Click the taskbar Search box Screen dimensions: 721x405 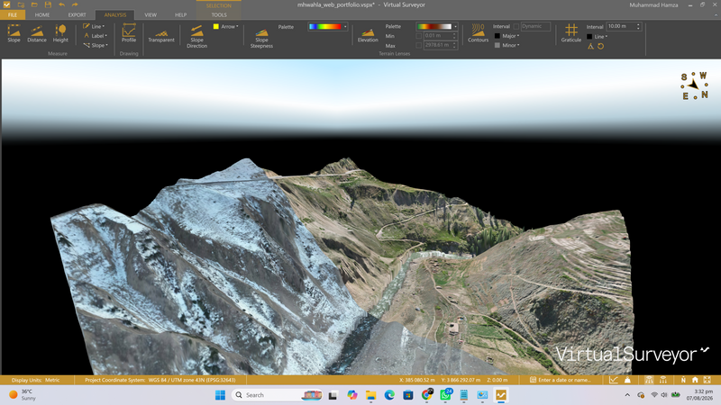[x=277, y=395]
